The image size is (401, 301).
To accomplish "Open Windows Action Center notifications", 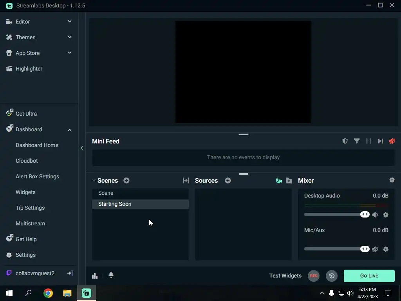I will click(388, 293).
